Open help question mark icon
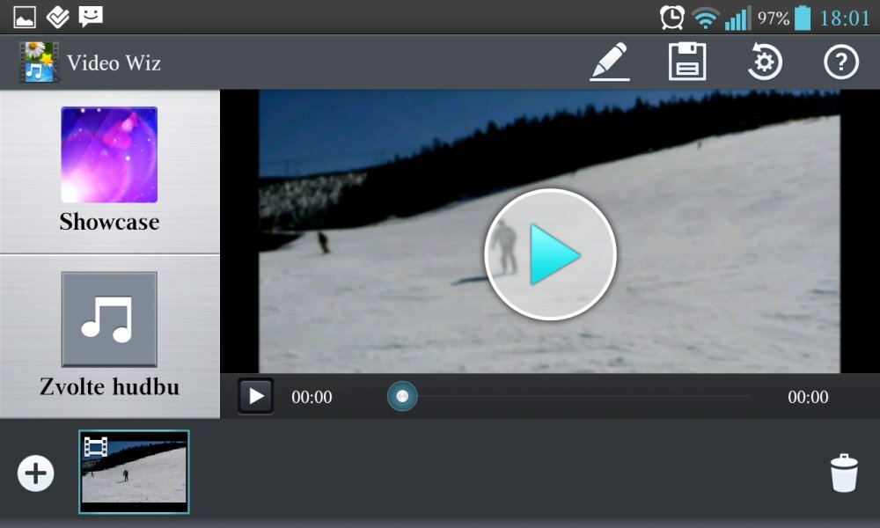Image resolution: width=880 pixels, height=528 pixels. coord(840,62)
